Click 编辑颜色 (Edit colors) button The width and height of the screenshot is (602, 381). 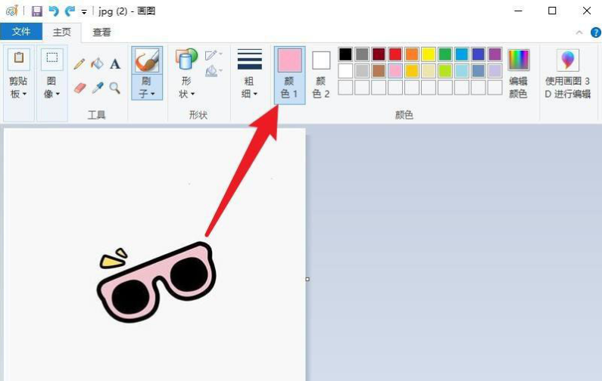518,74
